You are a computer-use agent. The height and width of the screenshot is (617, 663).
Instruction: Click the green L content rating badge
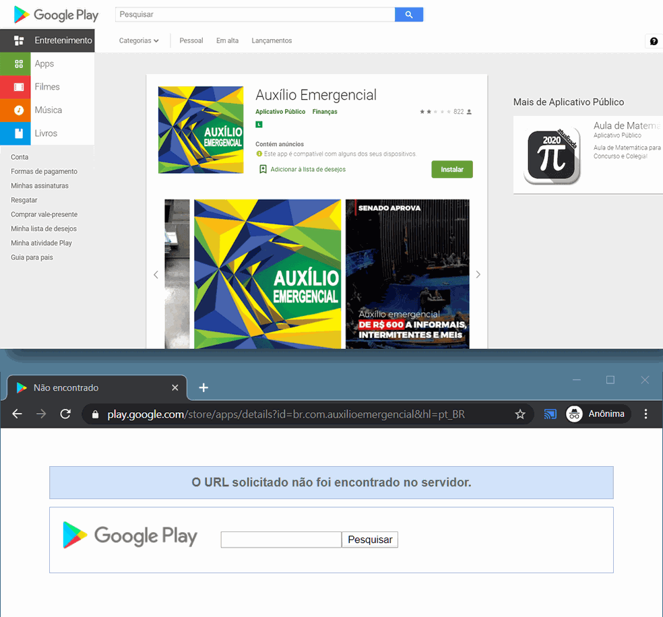pyautogui.click(x=259, y=124)
